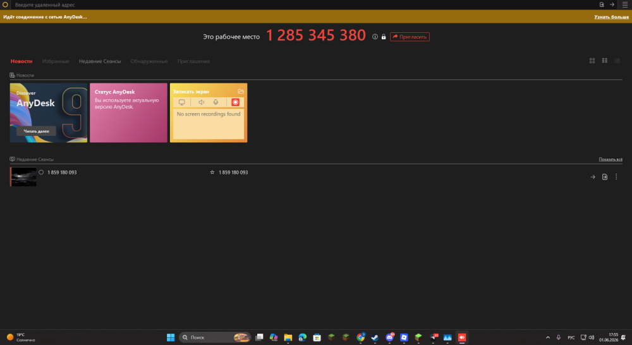Image resolution: width=632 pixels, height=345 pixels.
Task: Open Task View from the taskbar
Action: click(x=259, y=337)
